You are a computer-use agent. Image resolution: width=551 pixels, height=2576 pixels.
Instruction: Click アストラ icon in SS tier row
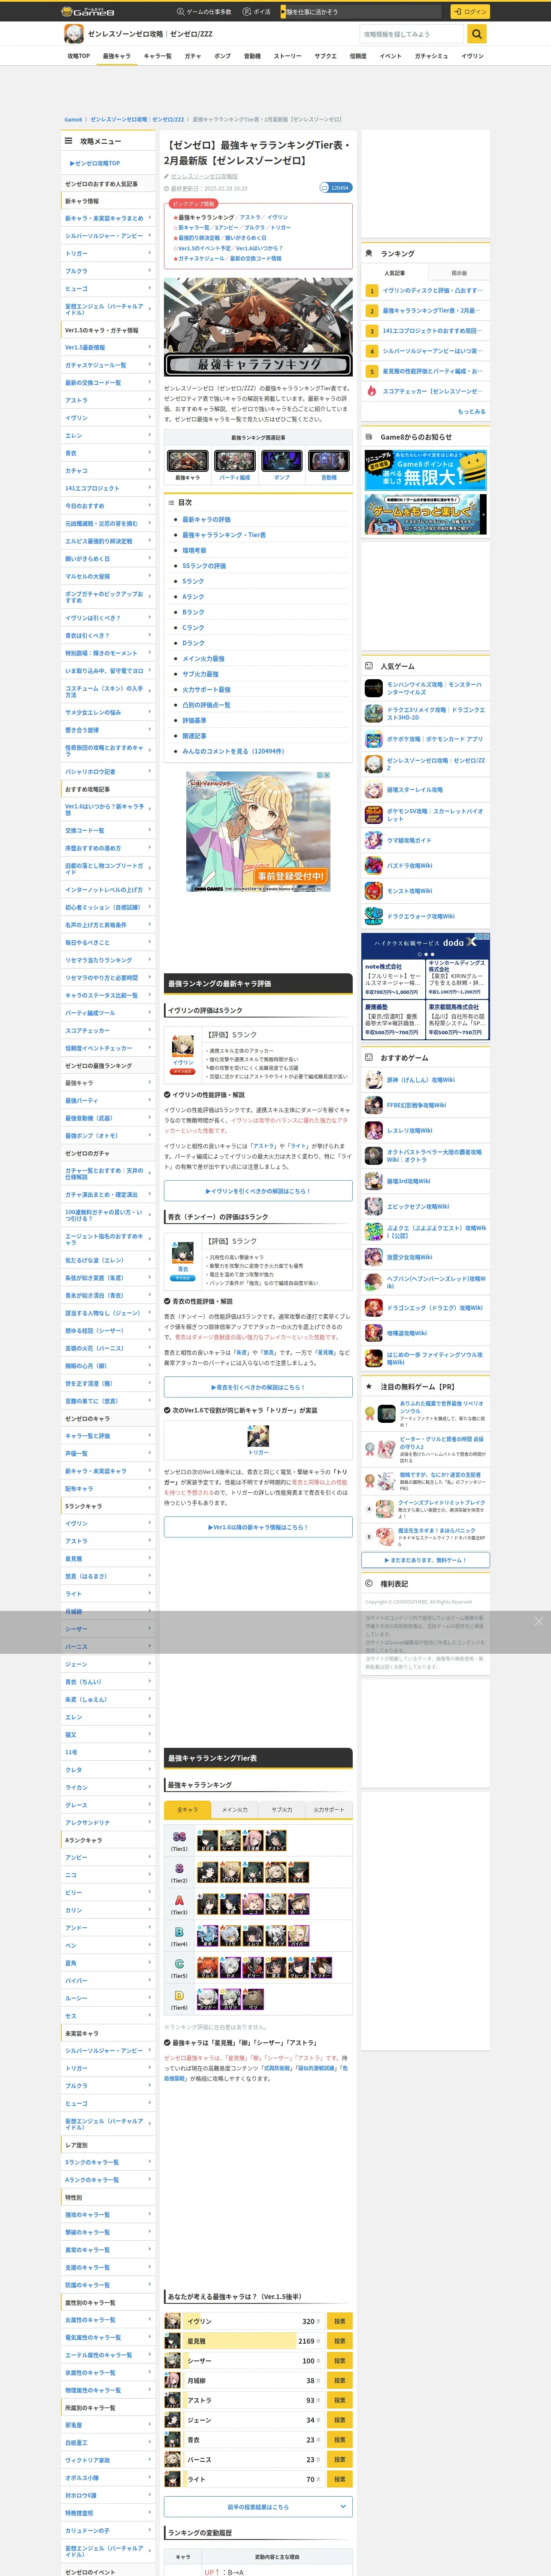[x=277, y=1841]
